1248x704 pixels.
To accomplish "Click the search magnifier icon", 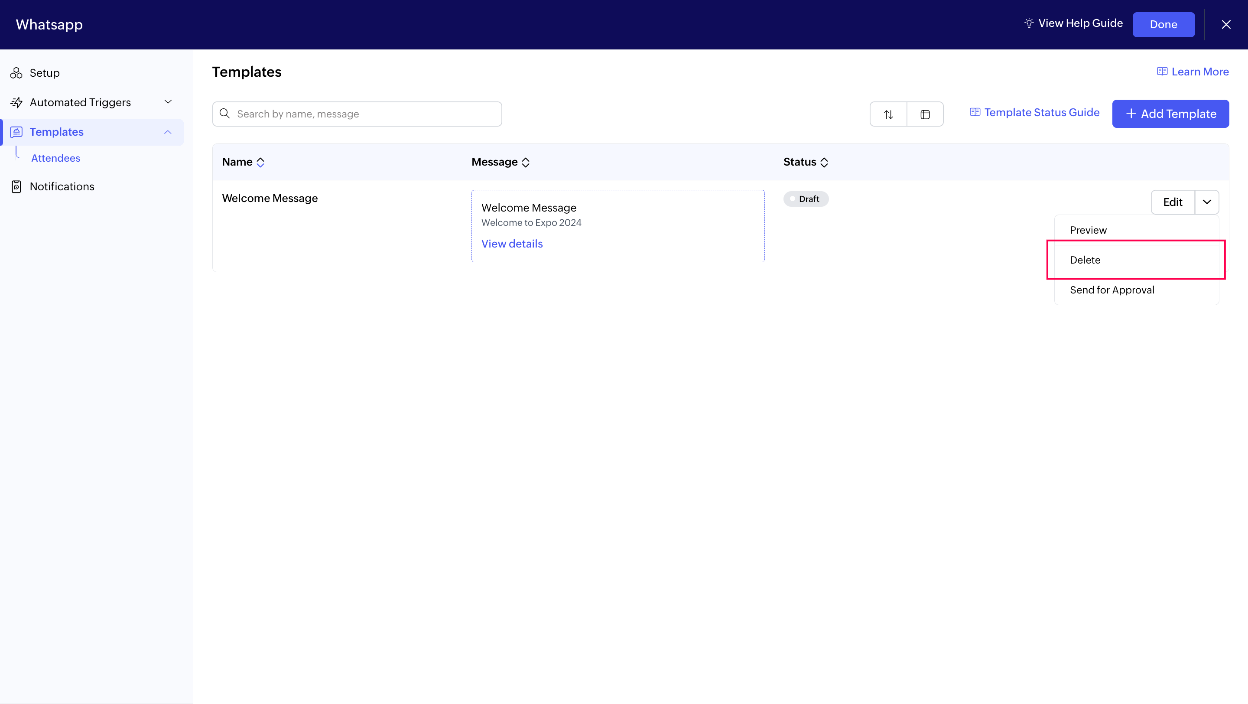I will coord(225,114).
